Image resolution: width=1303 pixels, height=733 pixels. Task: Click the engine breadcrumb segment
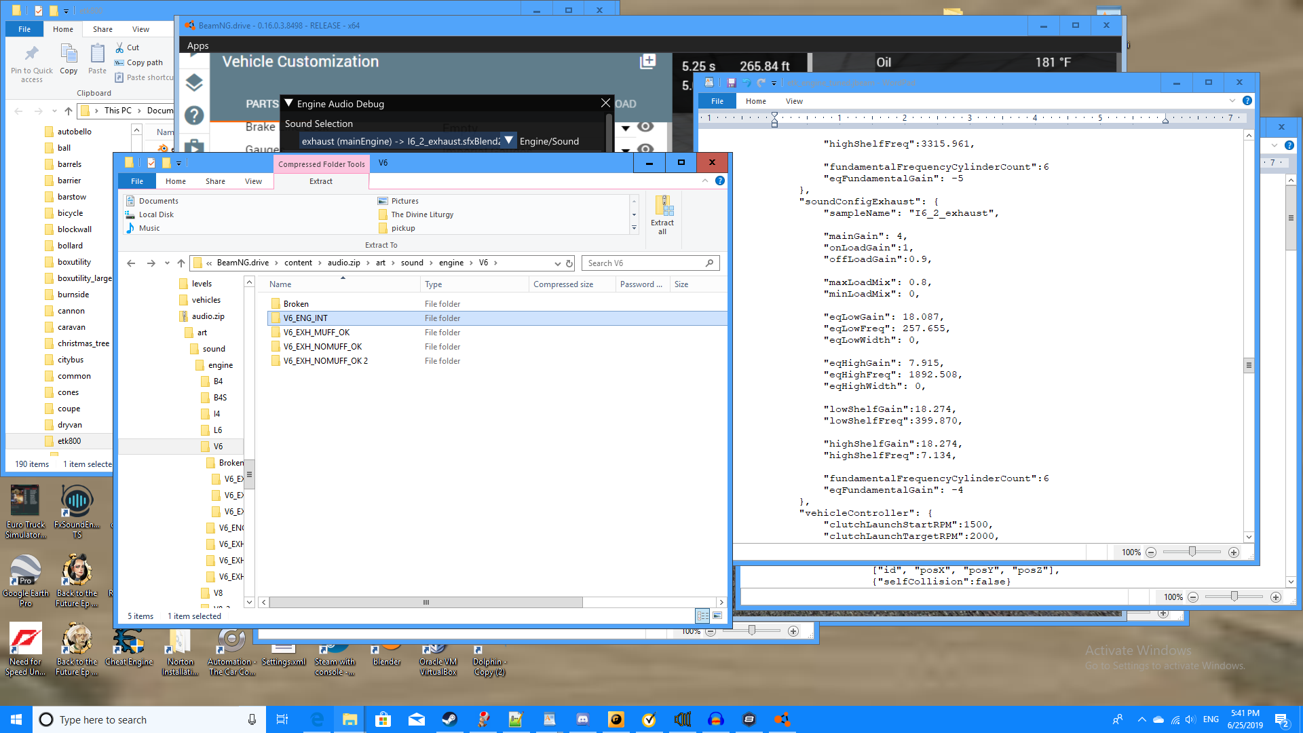tap(451, 263)
